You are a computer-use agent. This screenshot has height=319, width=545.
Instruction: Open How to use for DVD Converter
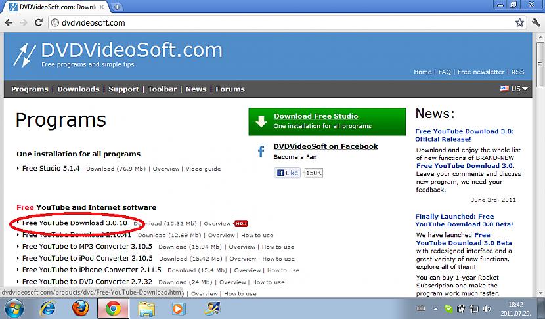[x=269, y=282]
